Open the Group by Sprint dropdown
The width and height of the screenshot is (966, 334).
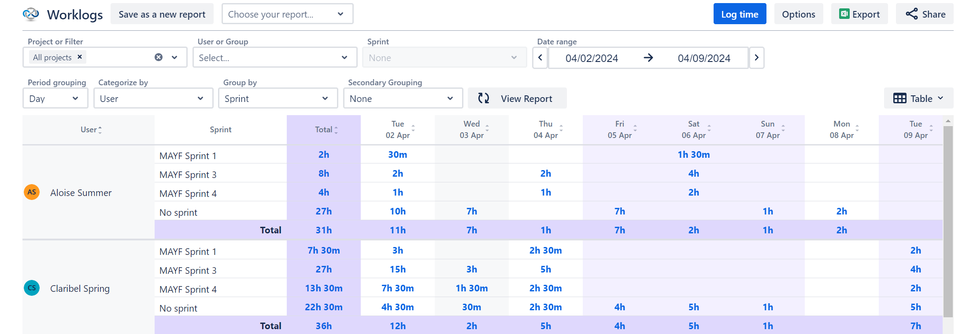tap(278, 98)
